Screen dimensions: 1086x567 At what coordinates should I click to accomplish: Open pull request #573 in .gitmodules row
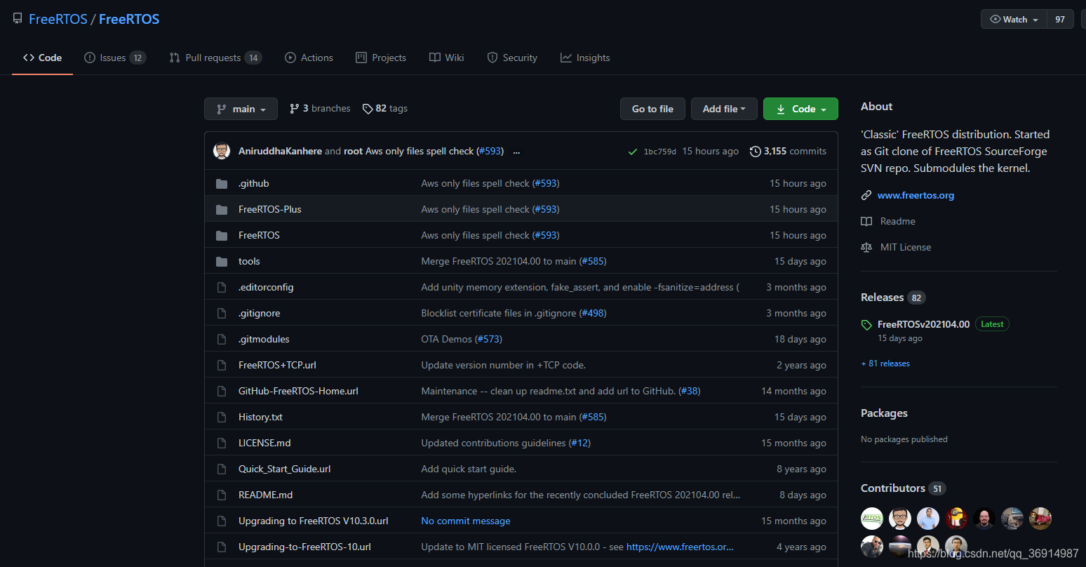pos(488,340)
